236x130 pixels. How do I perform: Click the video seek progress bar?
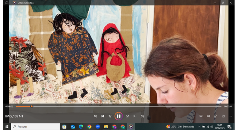coord(119,106)
